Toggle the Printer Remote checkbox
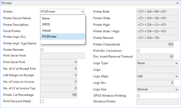The height and width of the screenshot is (108, 181). coord(42,49)
